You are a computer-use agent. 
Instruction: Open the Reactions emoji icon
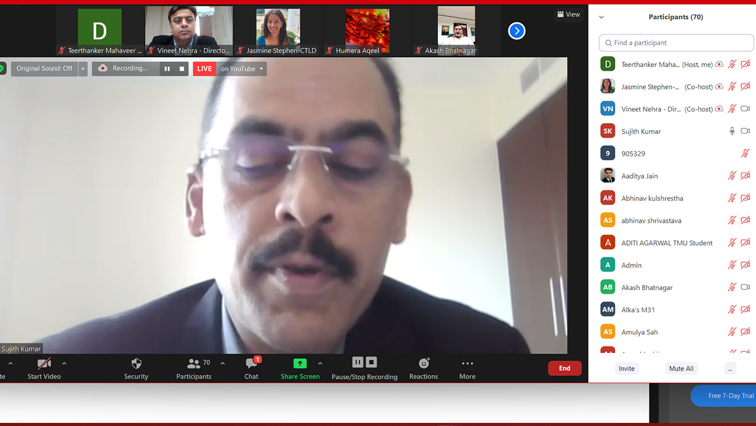[x=424, y=364]
